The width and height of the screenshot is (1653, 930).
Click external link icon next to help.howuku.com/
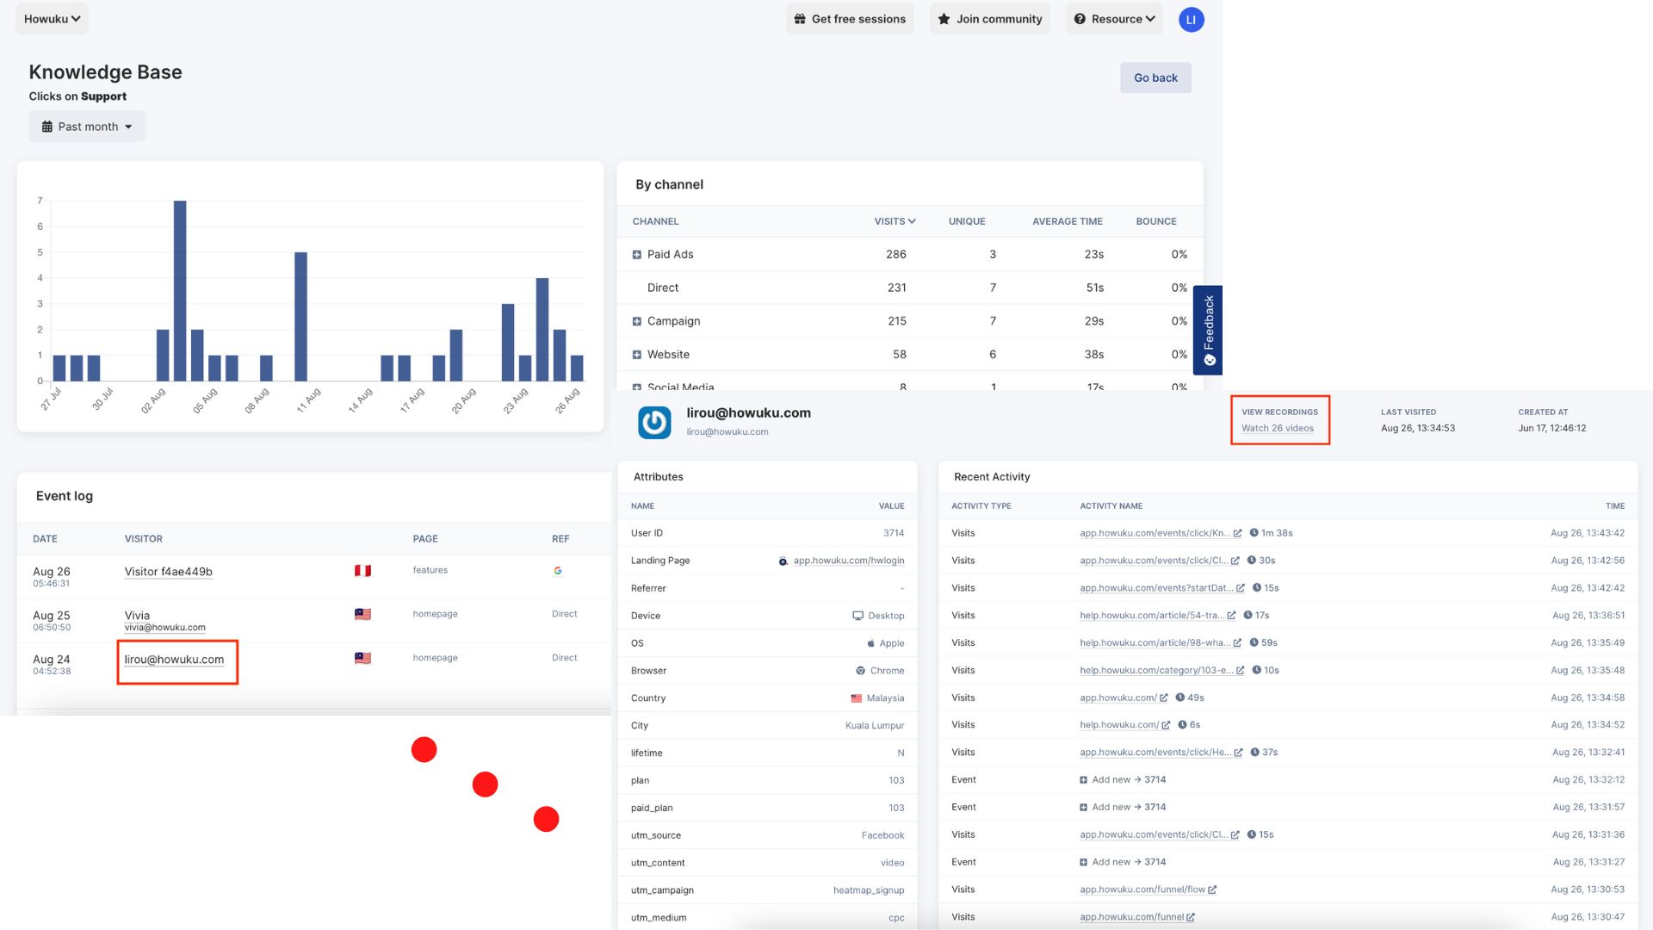tap(1166, 725)
